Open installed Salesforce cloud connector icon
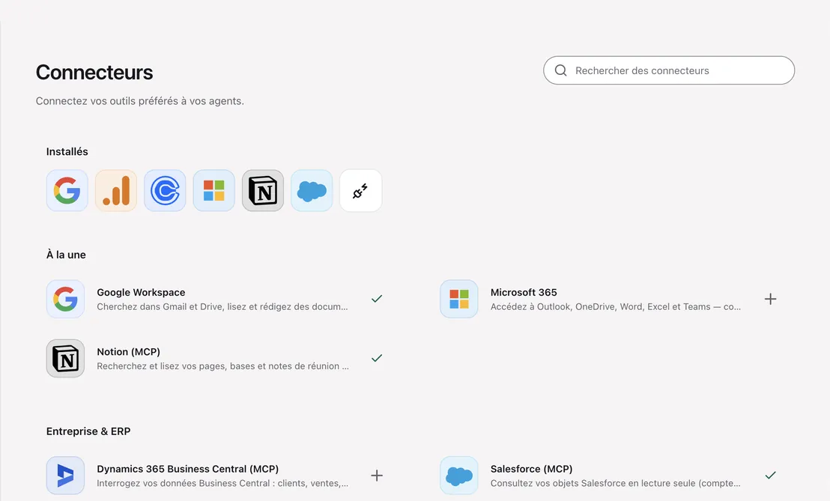This screenshot has height=501, width=830. pos(312,190)
